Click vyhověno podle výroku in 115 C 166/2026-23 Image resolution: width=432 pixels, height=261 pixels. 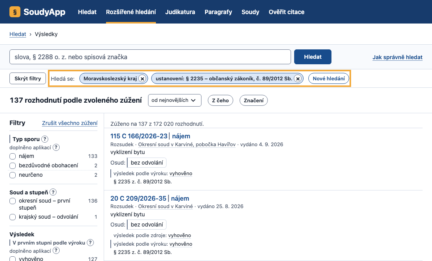[181, 174]
